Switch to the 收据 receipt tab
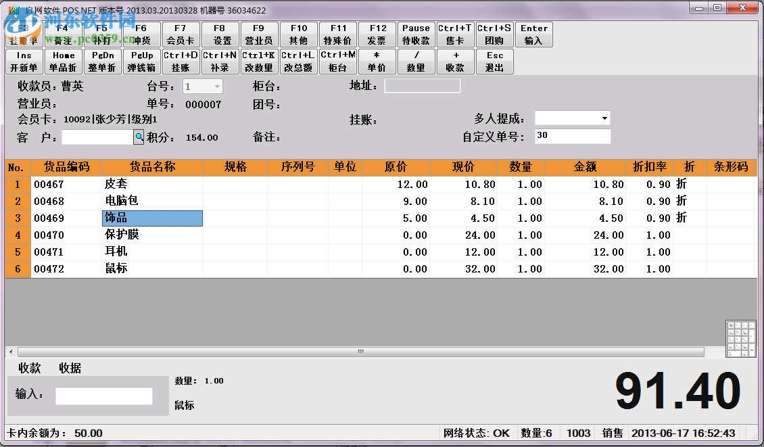Image resolution: width=764 pixels, height=447 pixels. click(x=71, y=368)
